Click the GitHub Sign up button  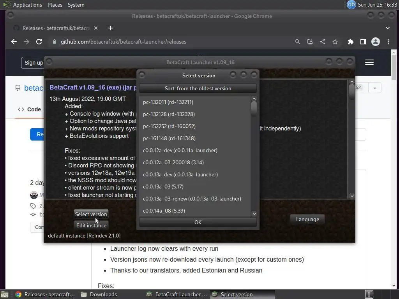point(33,63)
